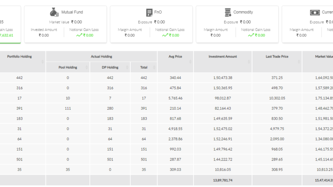Click Commodity notional gain trend arrow icon

251,35
